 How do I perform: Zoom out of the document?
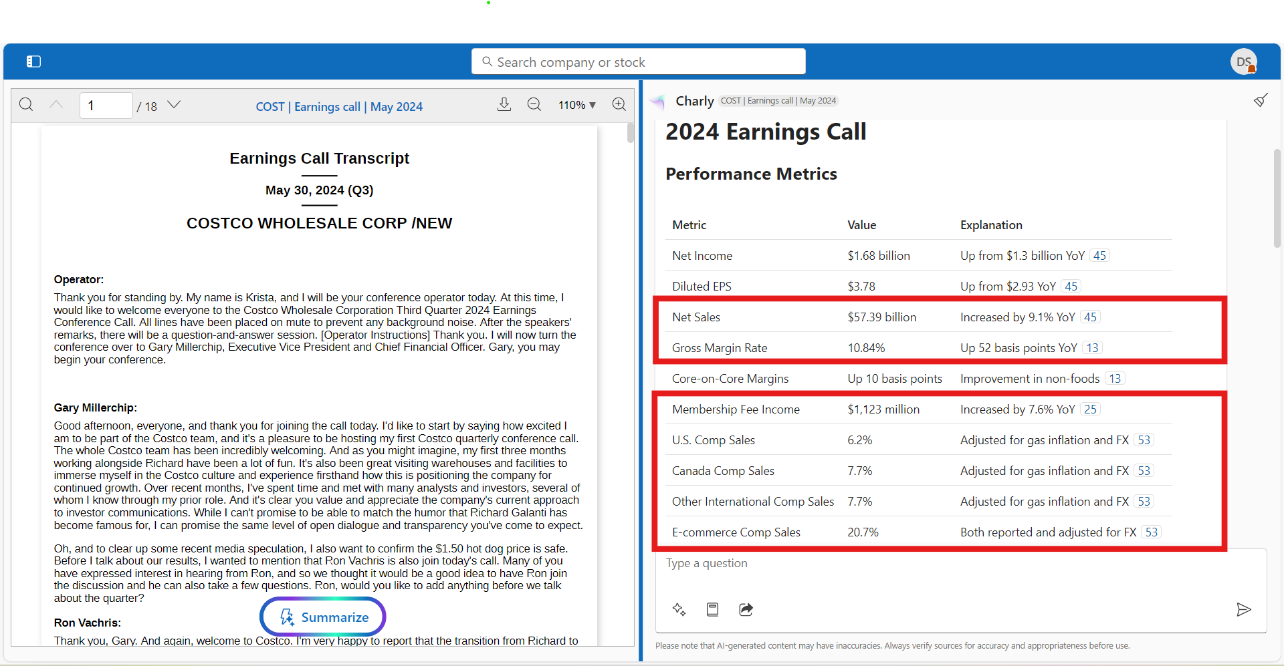click(x=534, y=105)
